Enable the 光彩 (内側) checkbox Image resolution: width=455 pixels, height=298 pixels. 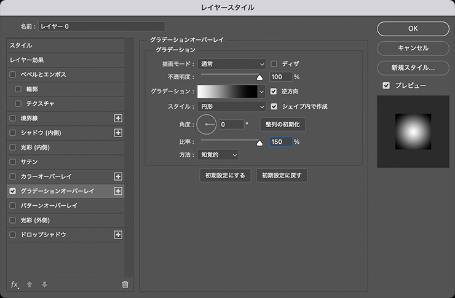click(12, 147)
